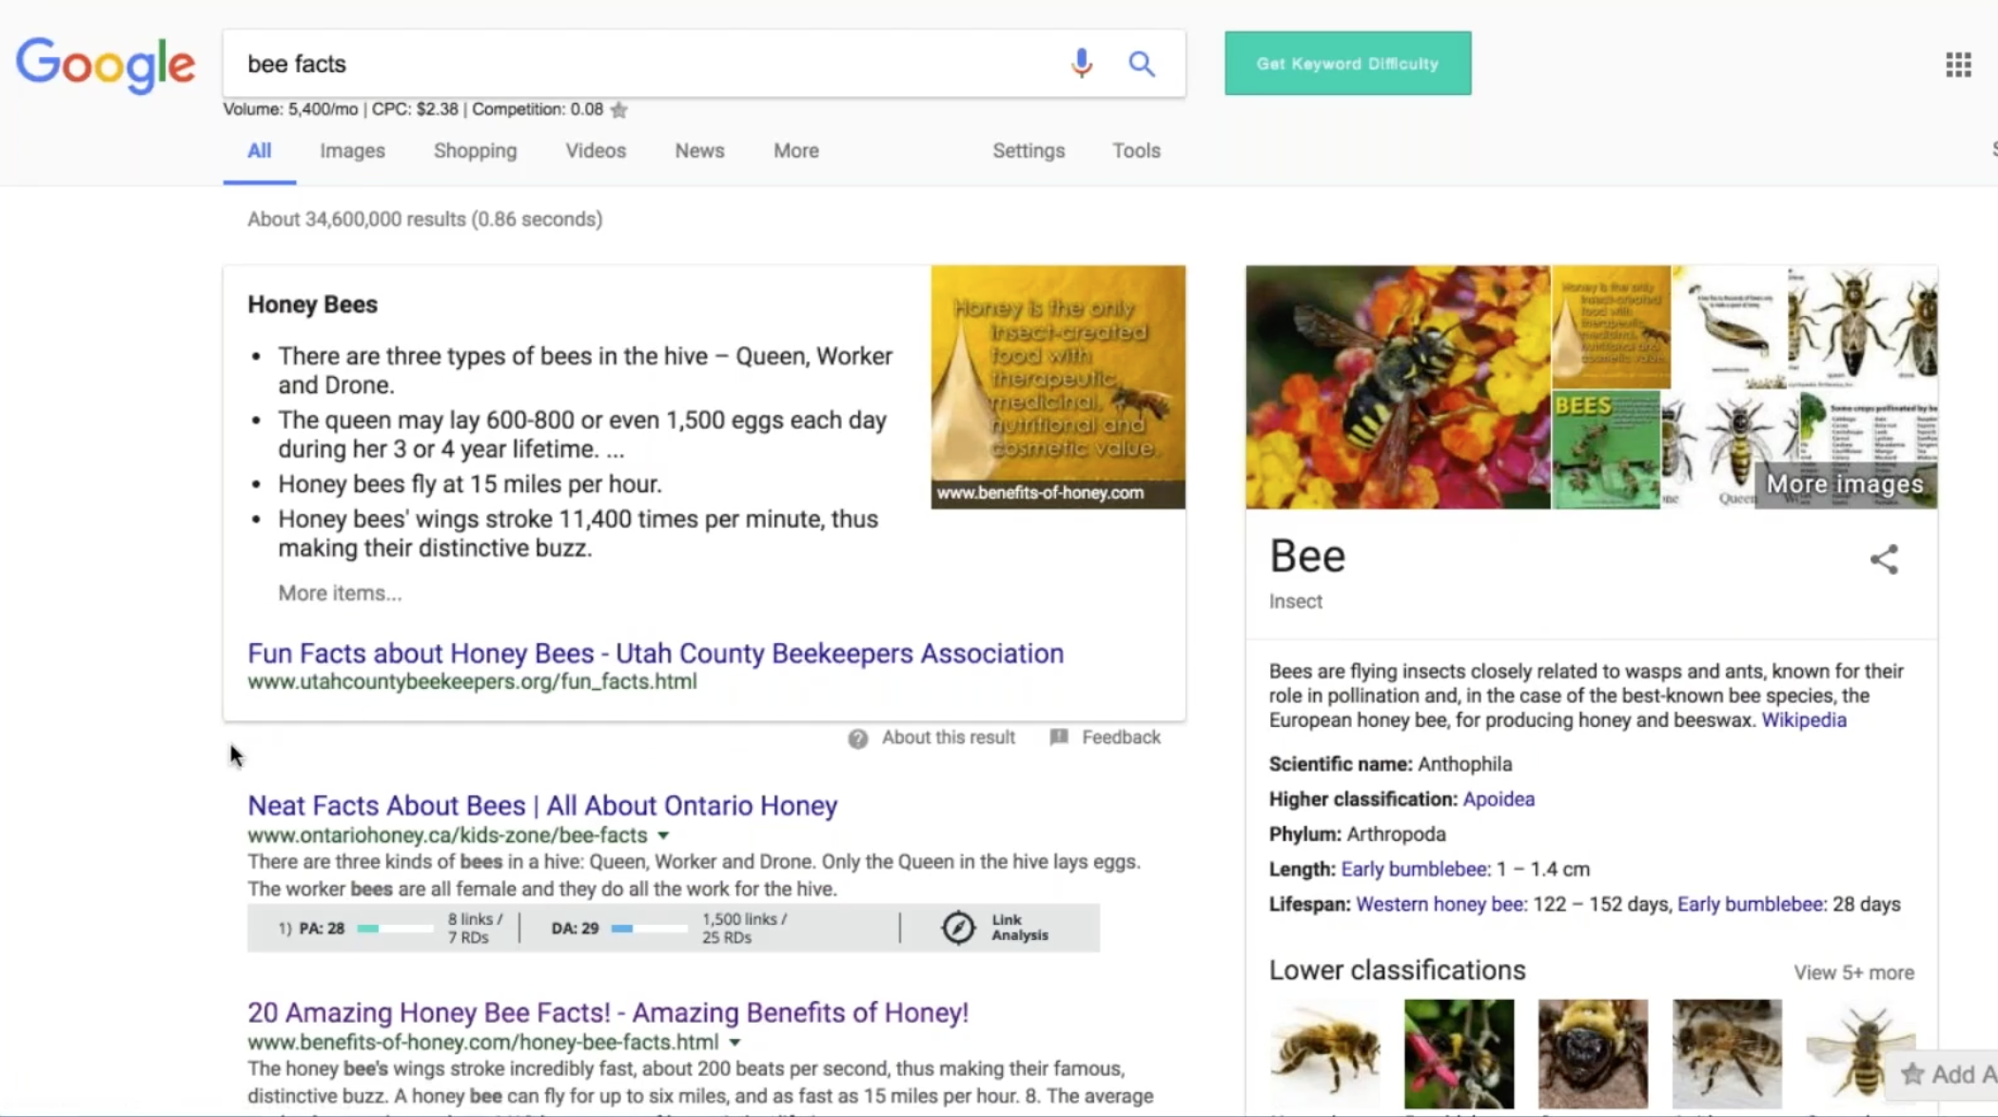1998x1117 pixels.
Task: Expand More items in featured snippet
Action: (340, 593)
